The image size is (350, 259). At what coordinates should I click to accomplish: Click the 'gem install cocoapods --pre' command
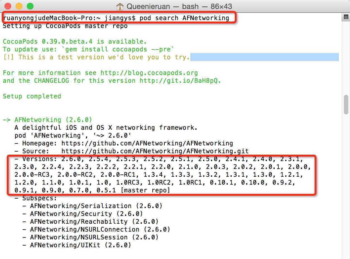[x=118, y=50]
